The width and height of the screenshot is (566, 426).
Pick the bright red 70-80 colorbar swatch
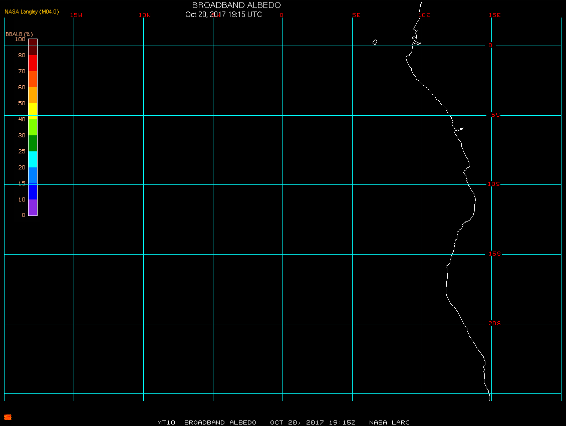point(33,63)
